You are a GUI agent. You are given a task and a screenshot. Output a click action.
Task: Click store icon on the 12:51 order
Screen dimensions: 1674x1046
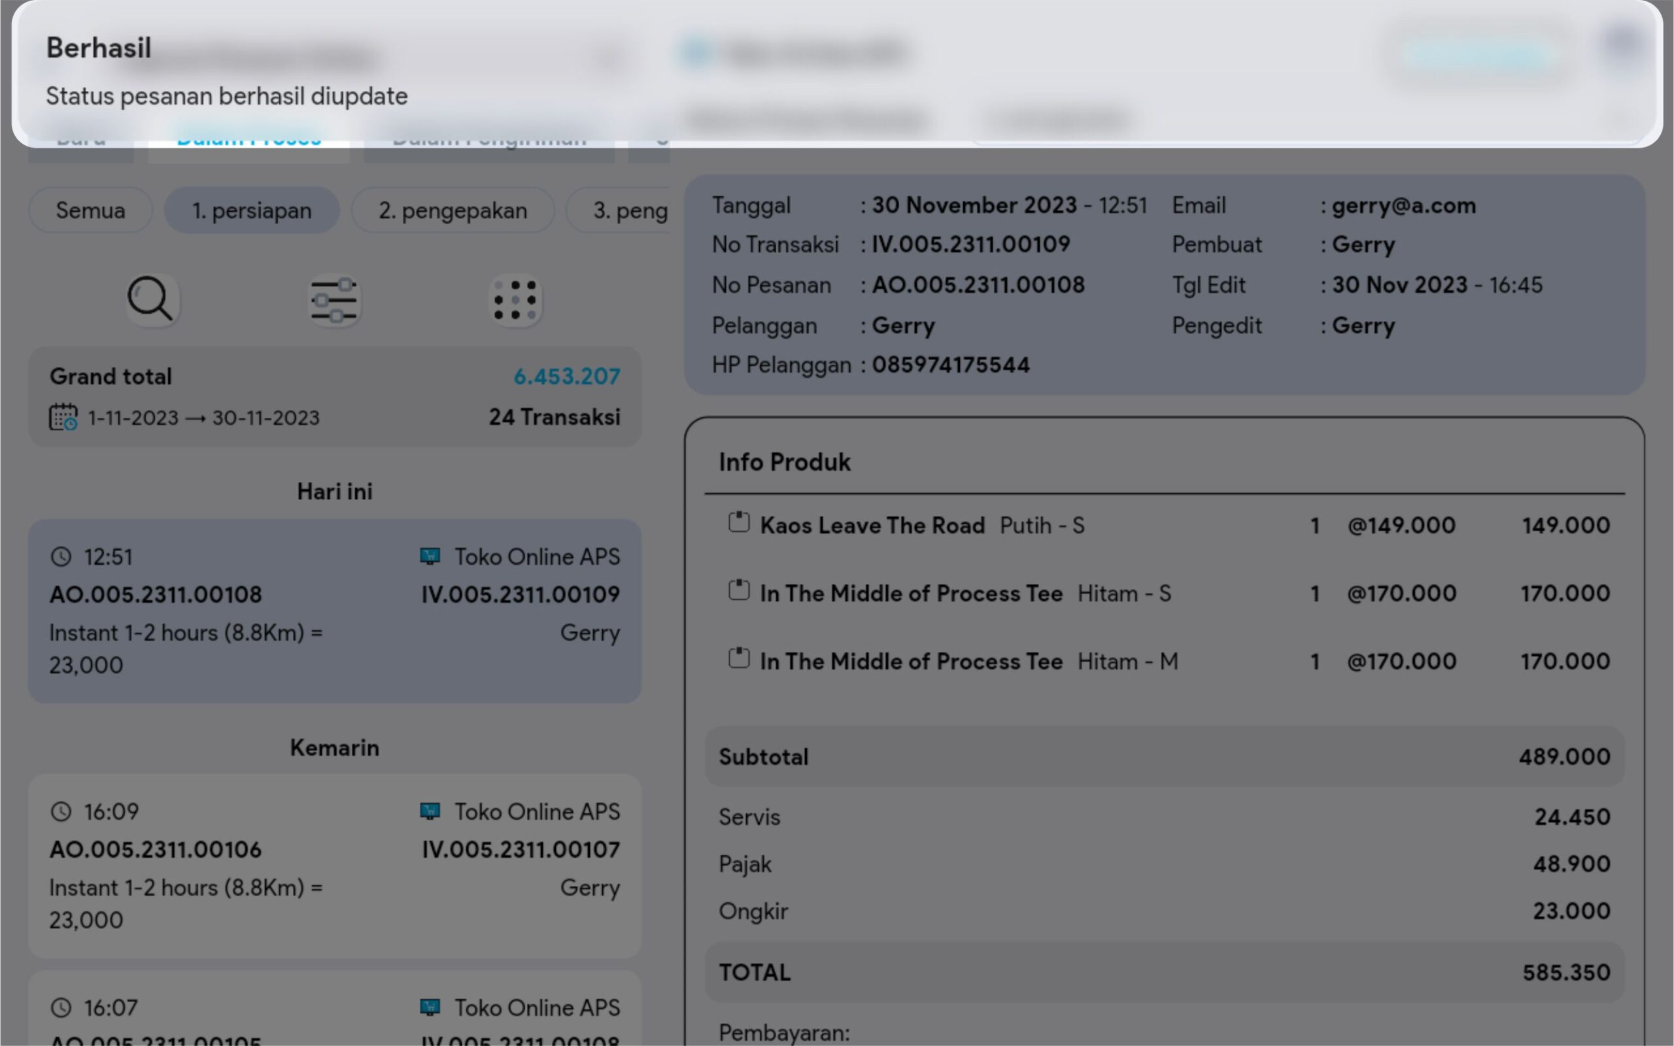(430, 556)
